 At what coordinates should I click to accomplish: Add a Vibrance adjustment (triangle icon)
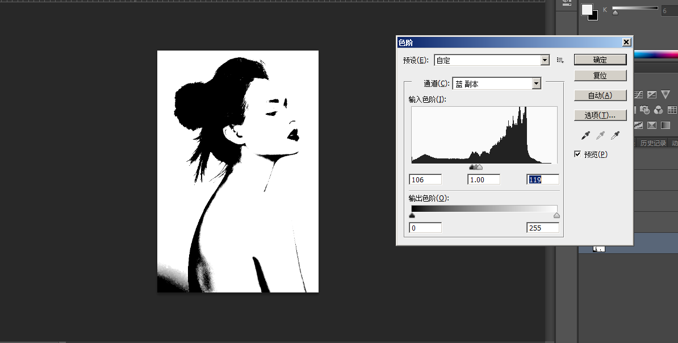[666, 95]
